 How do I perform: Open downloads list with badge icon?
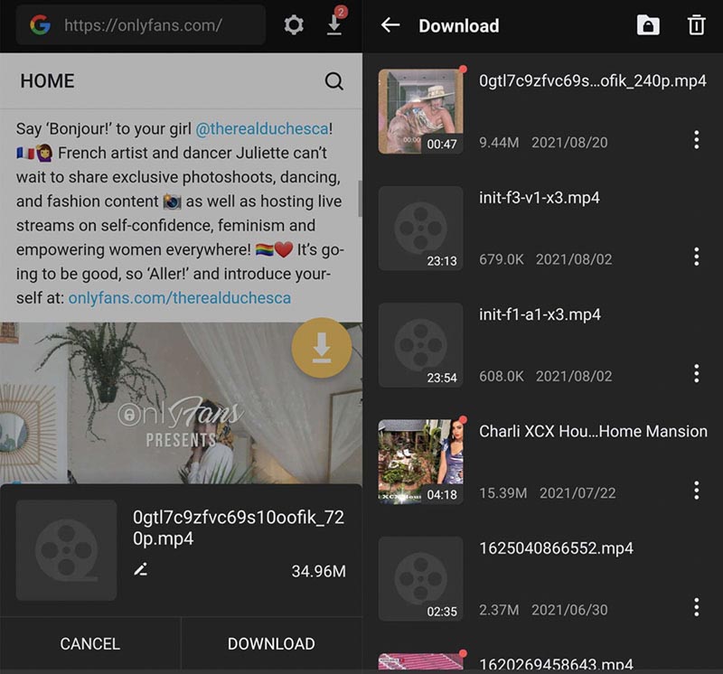334,25
